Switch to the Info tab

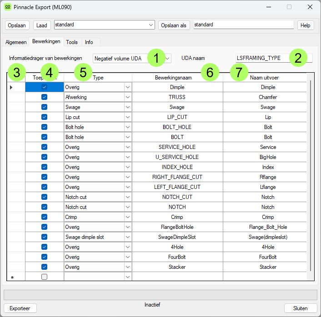click(89, 42)
